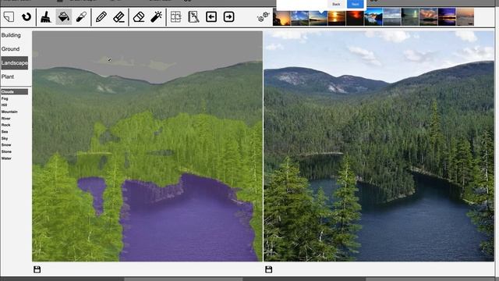Screen dimensions: 499x281
Task: Select the Sky label
Action: [5, 138]
